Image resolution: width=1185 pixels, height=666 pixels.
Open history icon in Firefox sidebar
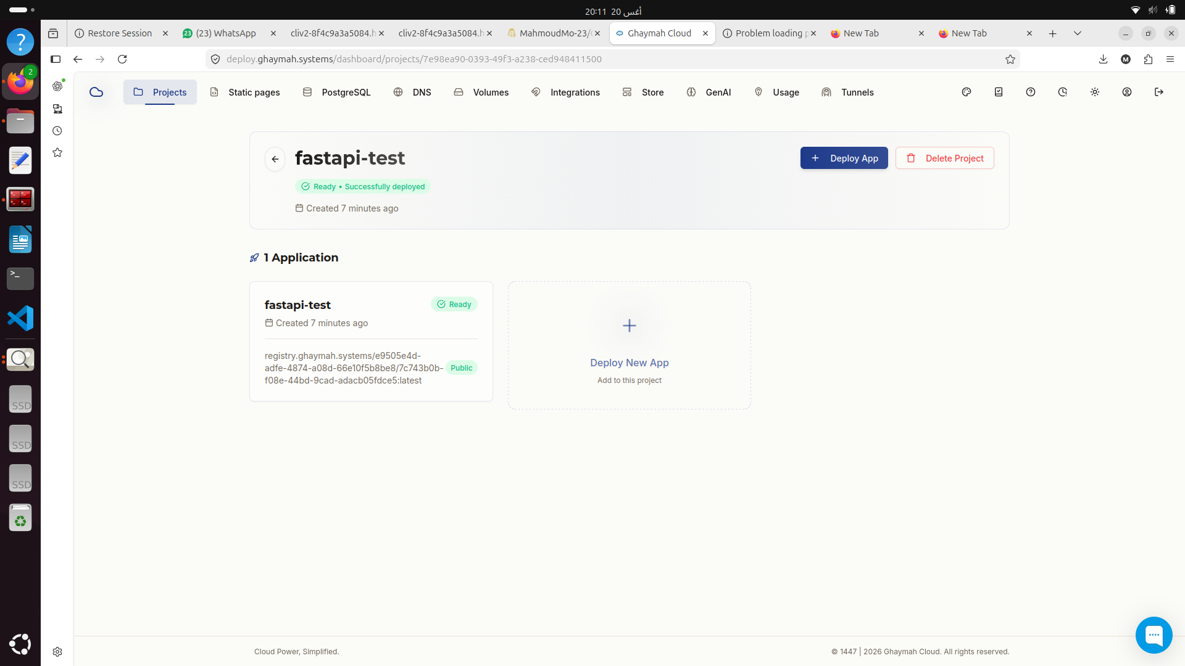click(57, 131)
